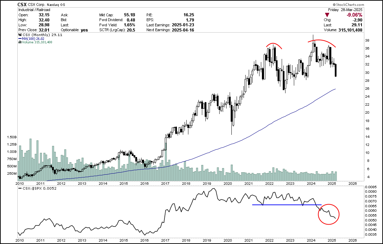Click 2025 on the price chart's time axis
The height and width of the screenshot is (244, 383).
(332, 183)
